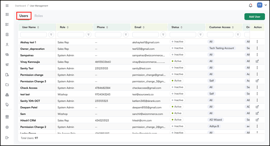Image resolution: width=270 pixels, height=146 pixels.
Task: Open the gear settings icon in sidebar
Action: pos(7,127)
